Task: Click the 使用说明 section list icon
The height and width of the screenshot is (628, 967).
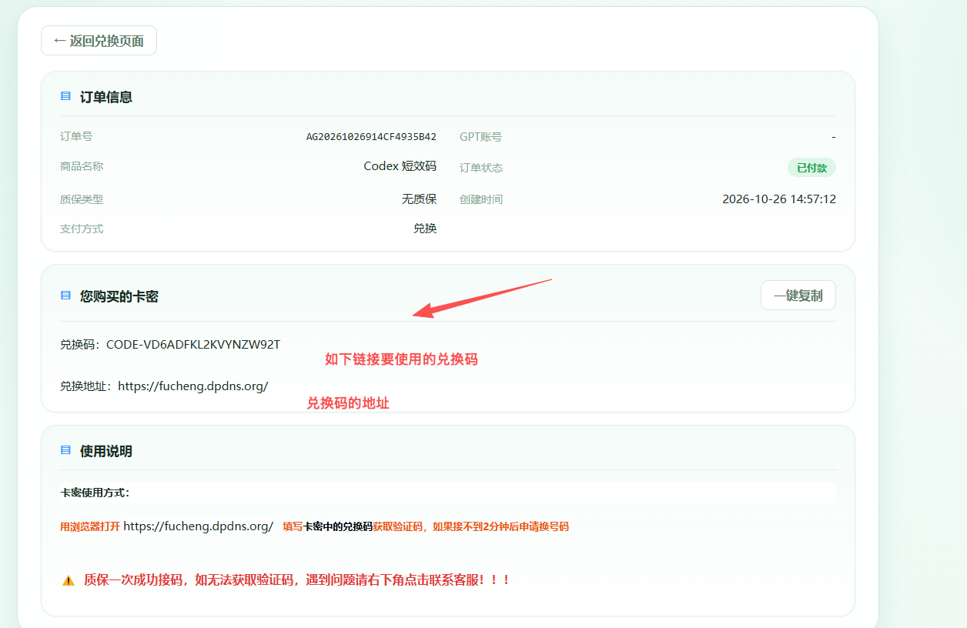Action: coord(65,451)
